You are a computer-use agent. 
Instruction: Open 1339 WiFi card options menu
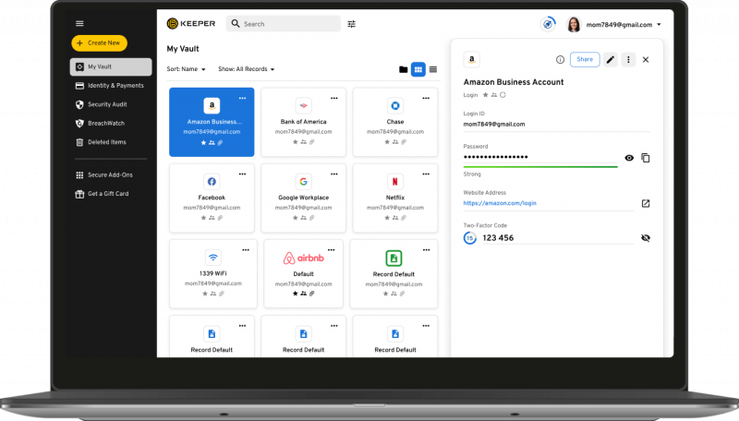coord(246,250)
